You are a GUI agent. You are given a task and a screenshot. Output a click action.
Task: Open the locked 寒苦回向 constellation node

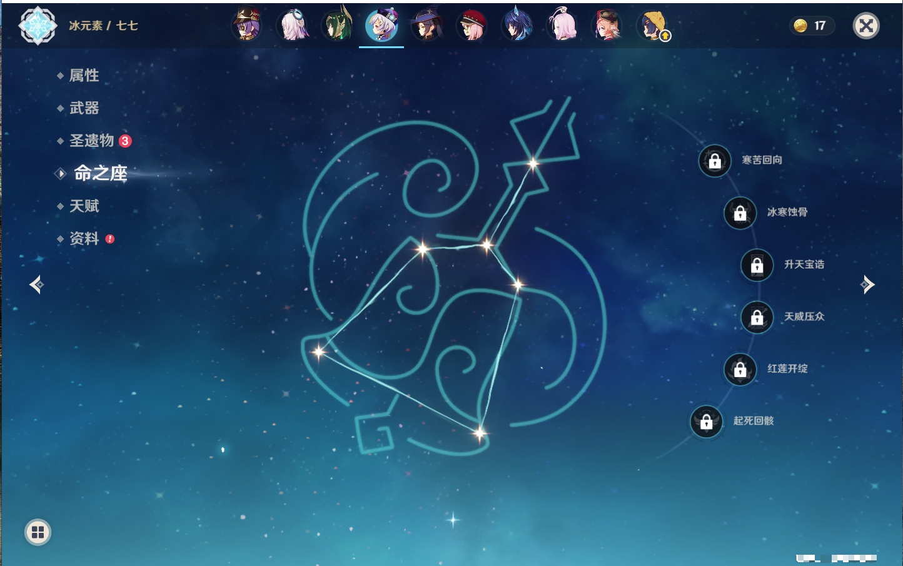(715, 161)
